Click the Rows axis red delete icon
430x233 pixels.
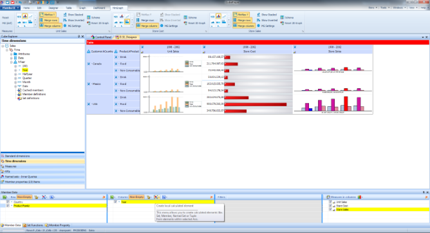[104, 197]
